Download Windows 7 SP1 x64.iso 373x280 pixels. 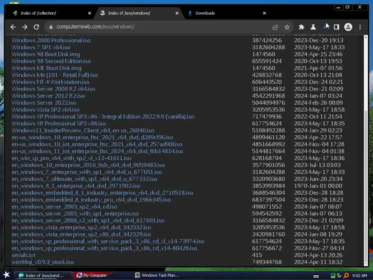41,47
